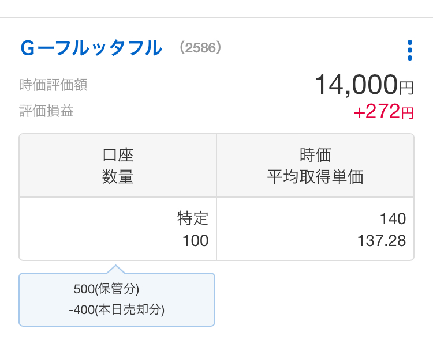Click the -400(本日売却分) tooltip line
The width and height of the screenshot is (433, 344).
[117, 309]
